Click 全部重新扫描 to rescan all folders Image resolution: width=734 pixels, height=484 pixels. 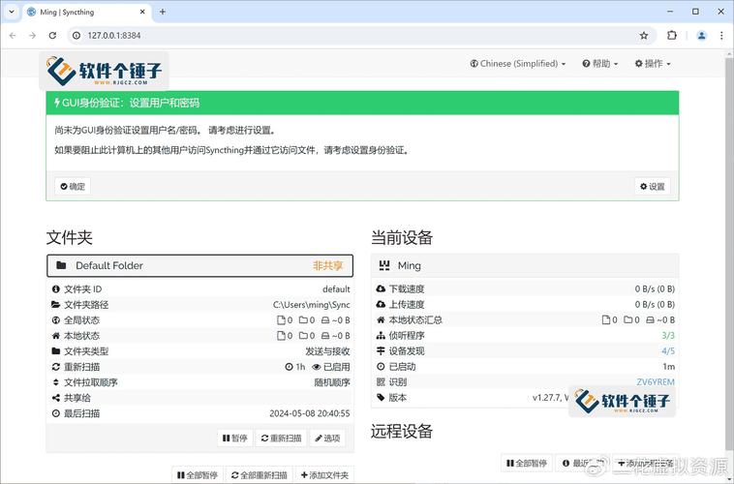coord(260,475)
